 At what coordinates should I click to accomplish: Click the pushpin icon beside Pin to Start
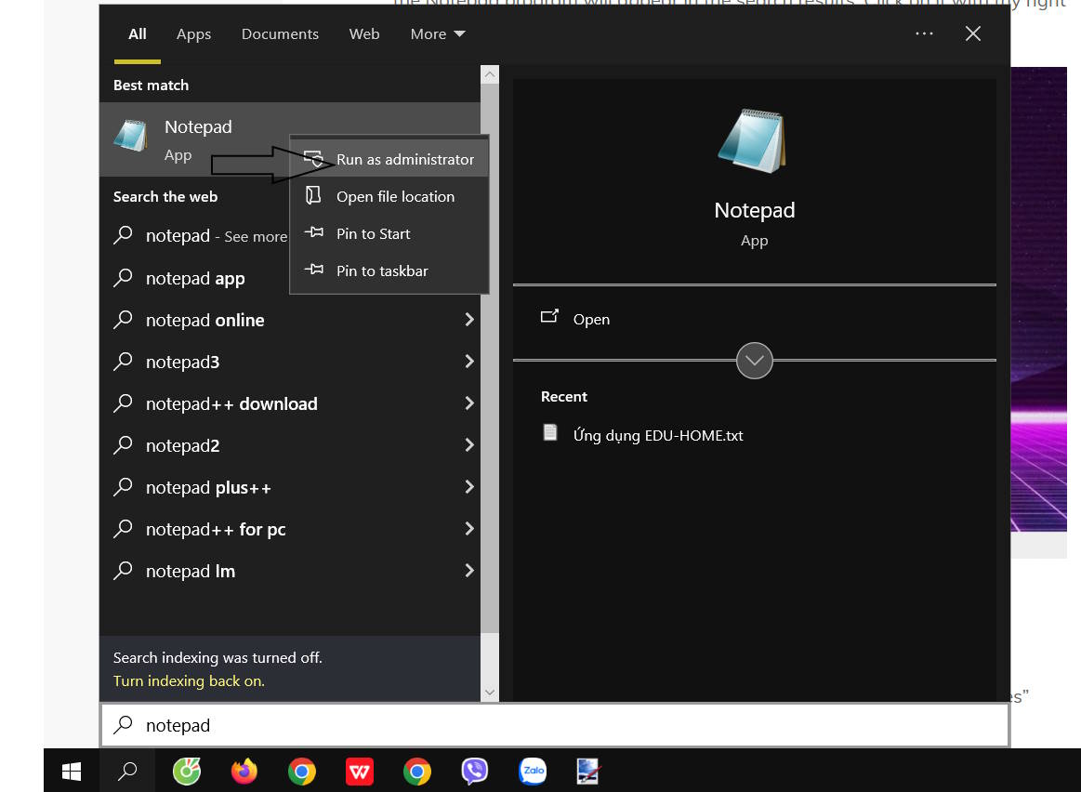click(315, 233)
